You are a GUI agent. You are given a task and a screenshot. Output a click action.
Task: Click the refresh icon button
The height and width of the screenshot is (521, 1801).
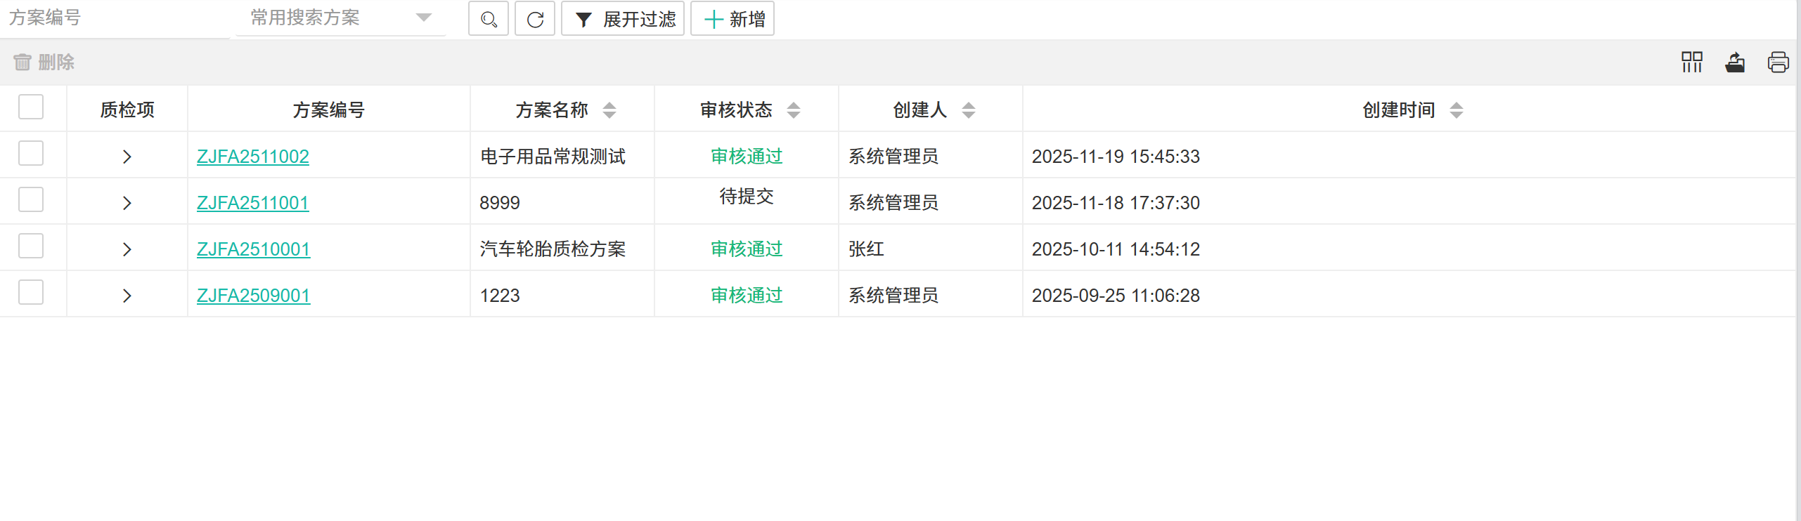(535, 19)
